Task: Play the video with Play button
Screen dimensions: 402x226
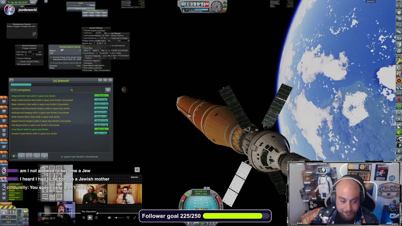Action: (x=90, y=218)
